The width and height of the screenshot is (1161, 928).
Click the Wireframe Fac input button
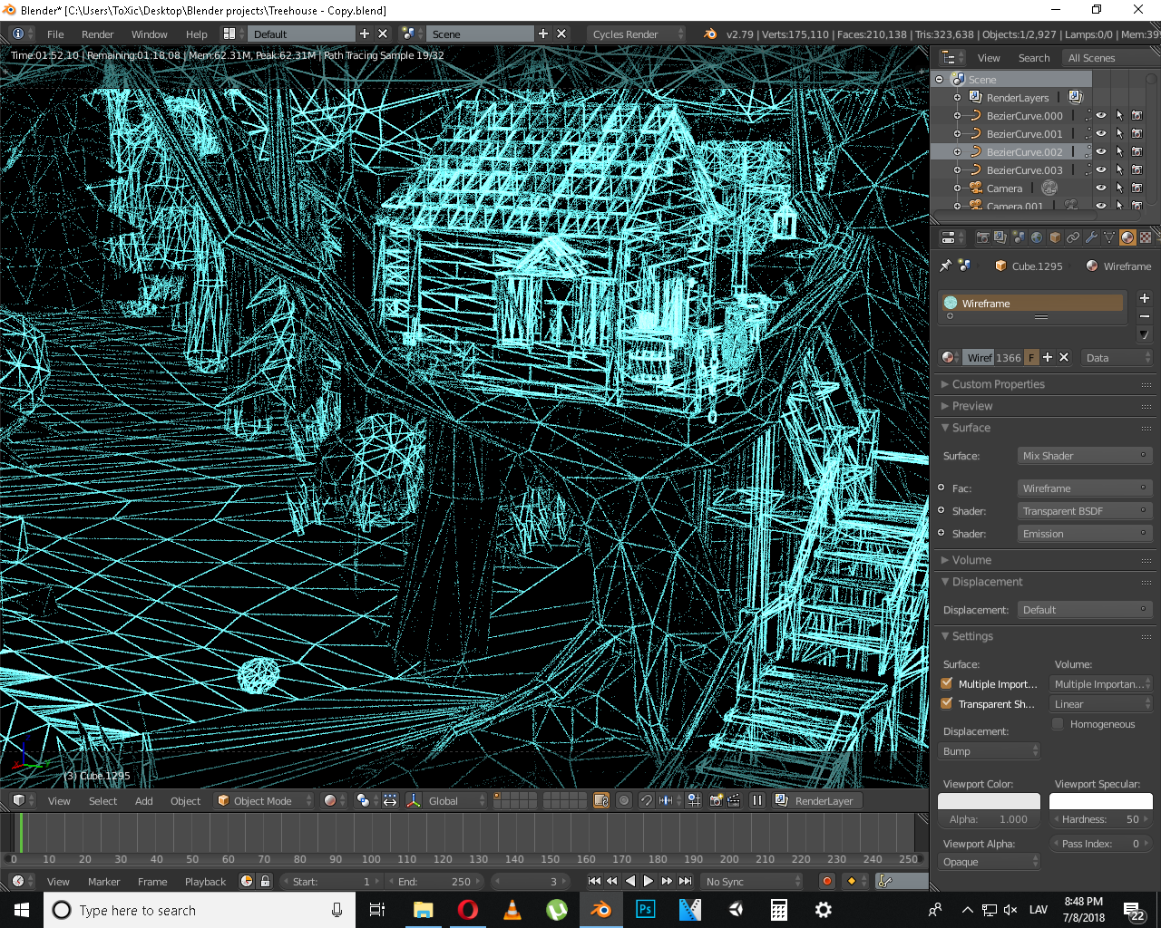coord(1085,488)
